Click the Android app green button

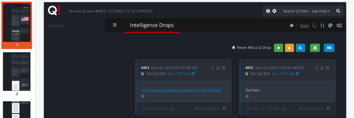click(x=279, y=48)
